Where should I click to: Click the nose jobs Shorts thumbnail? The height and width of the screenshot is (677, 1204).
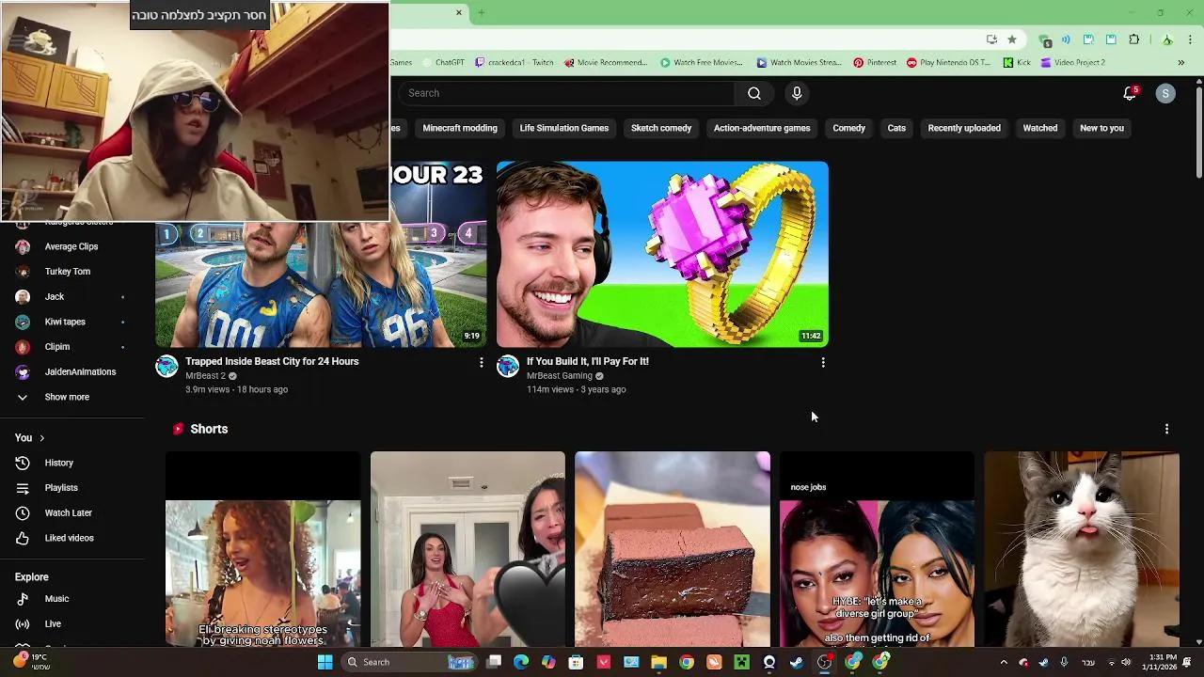[x=876, y=549]
